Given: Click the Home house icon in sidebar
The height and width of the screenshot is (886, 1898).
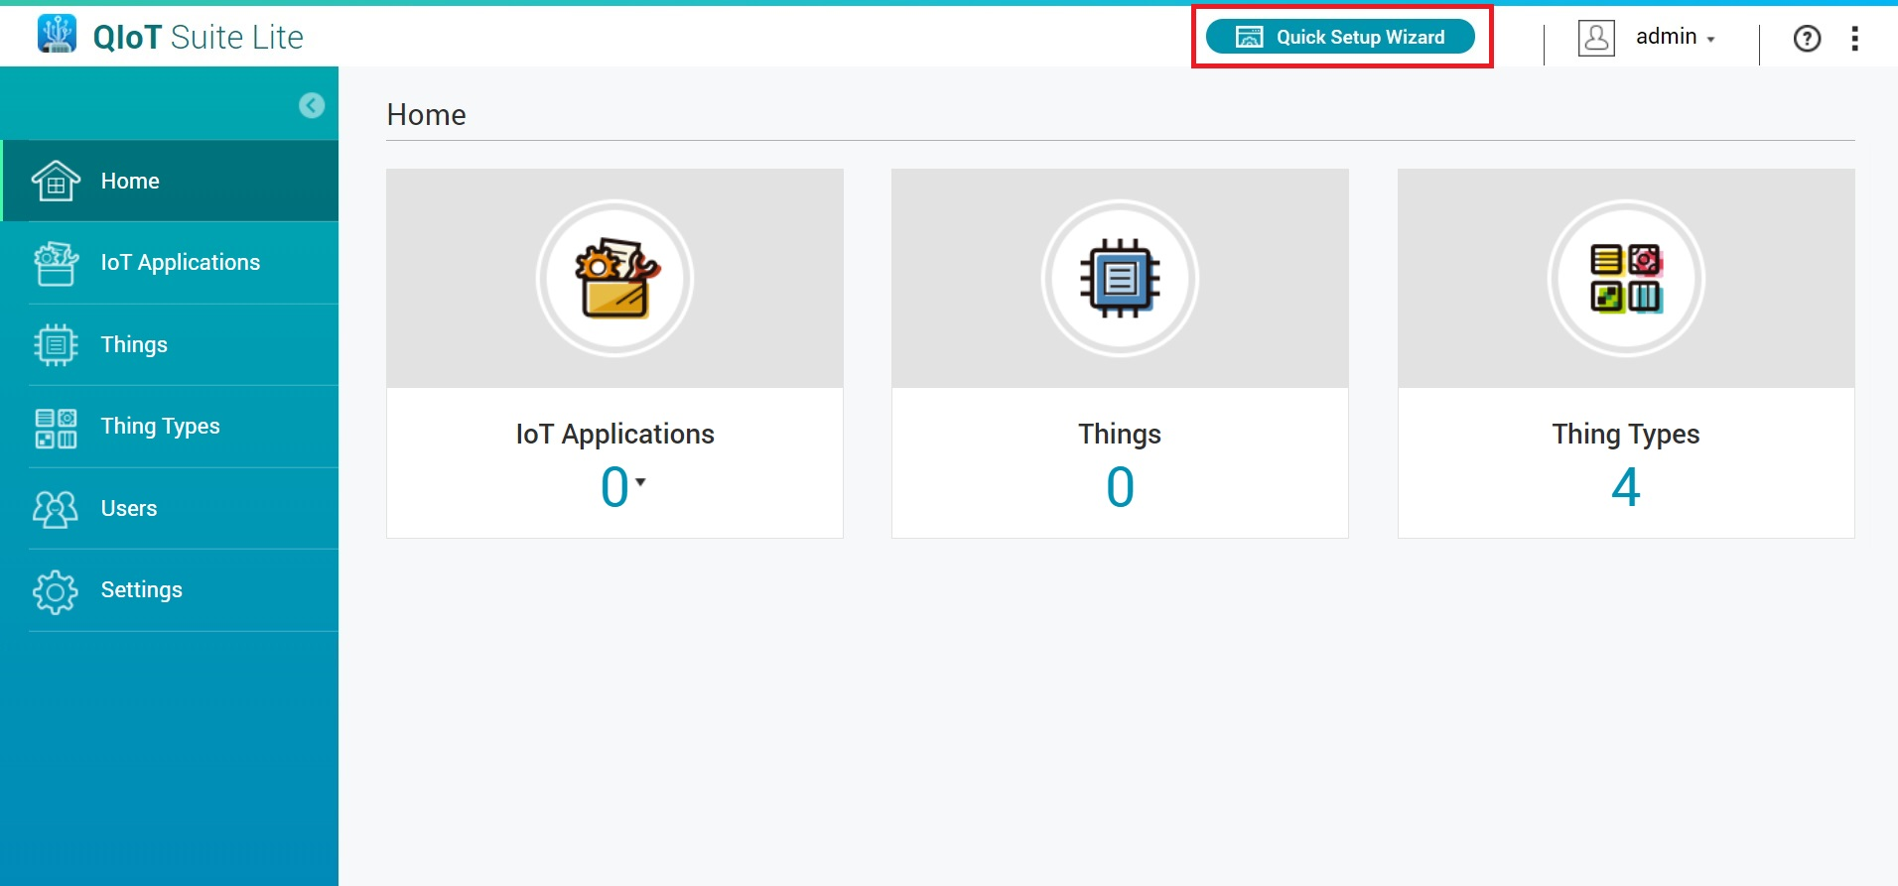Looking at the screenshot, I should pos(56,182).
